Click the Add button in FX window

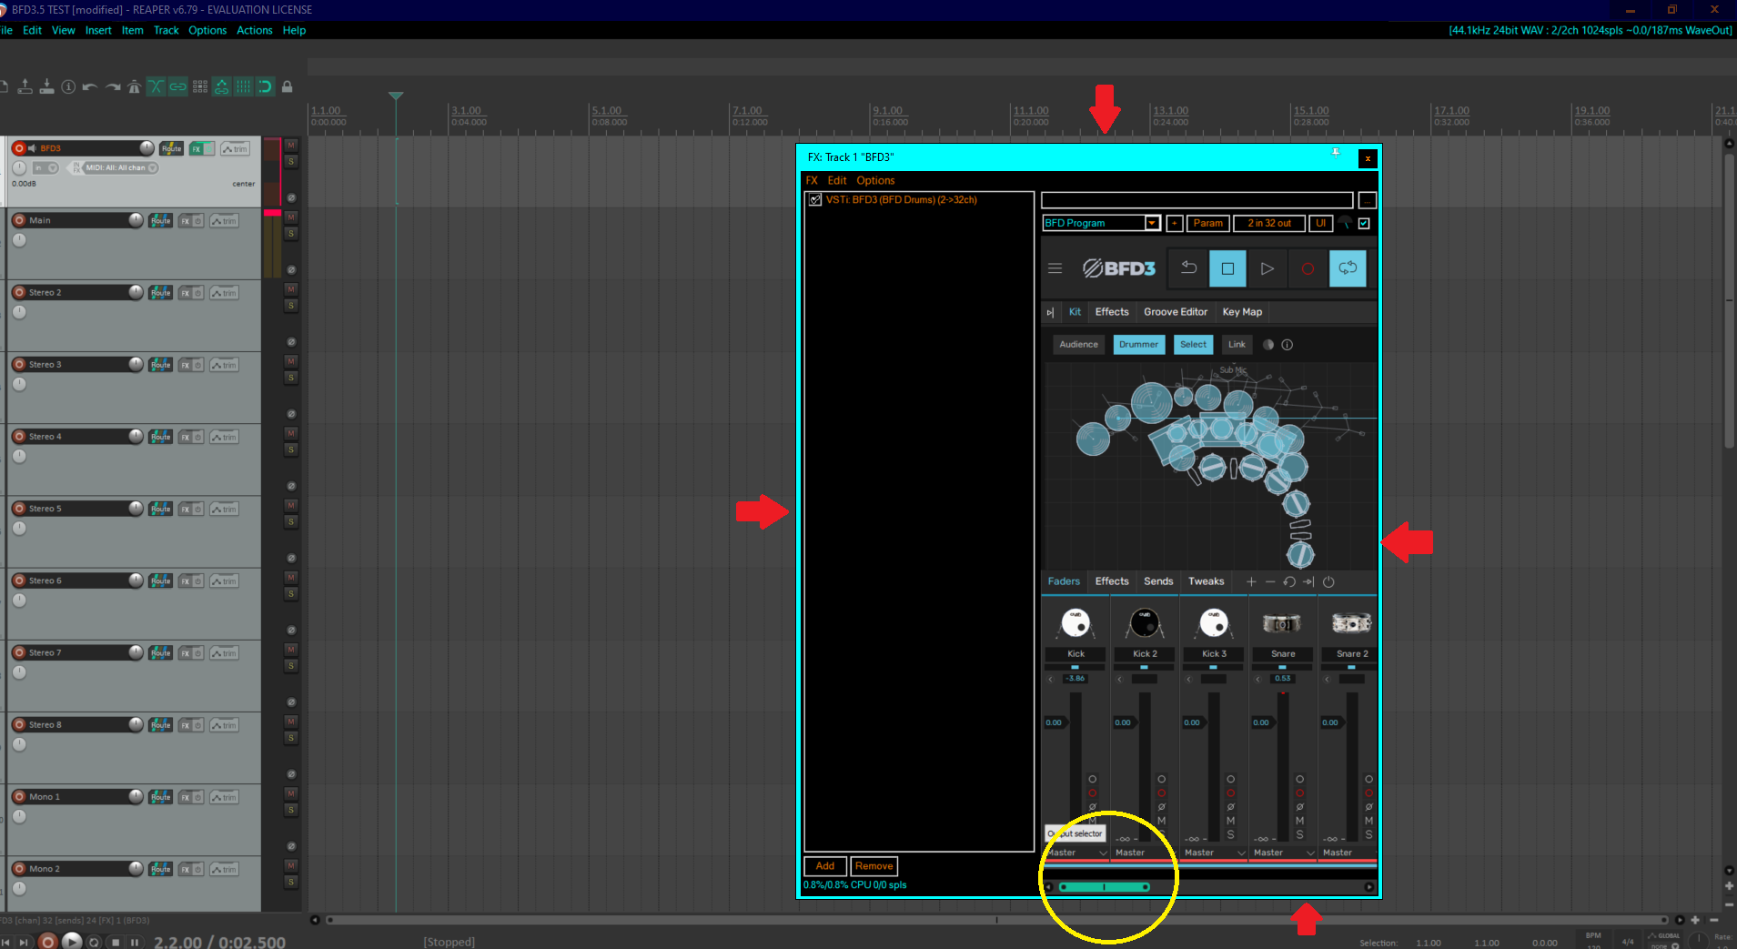(x=825, y=866)
